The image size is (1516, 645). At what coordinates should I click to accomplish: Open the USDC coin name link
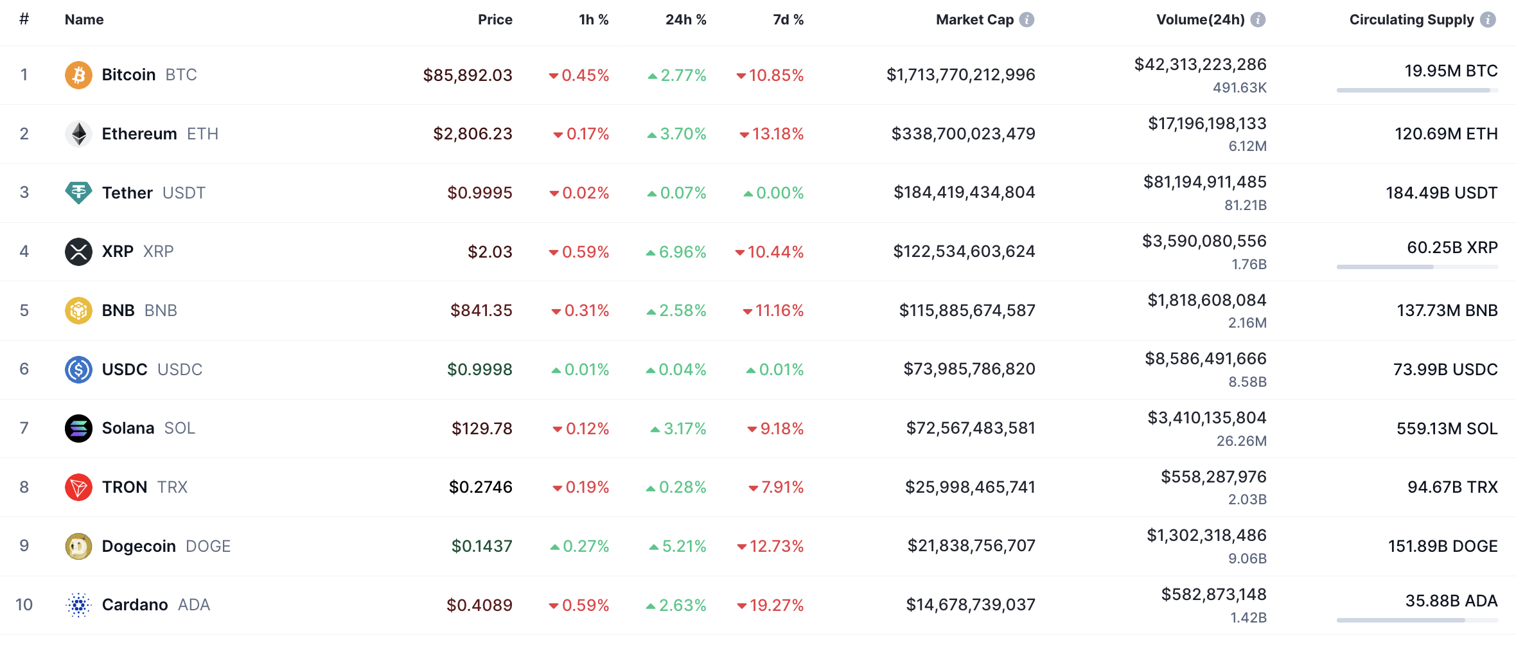pyautogui.click(x=125, y=369)
